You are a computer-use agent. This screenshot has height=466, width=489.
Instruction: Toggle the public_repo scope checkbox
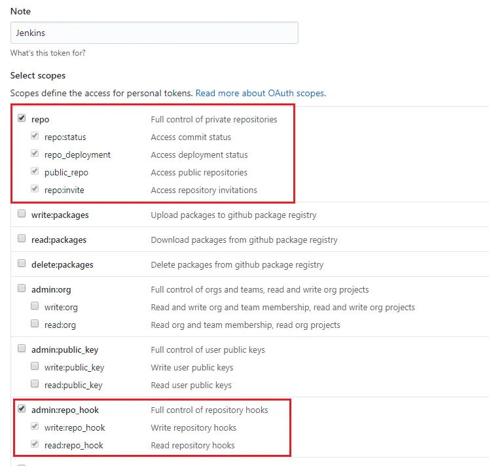35,172
